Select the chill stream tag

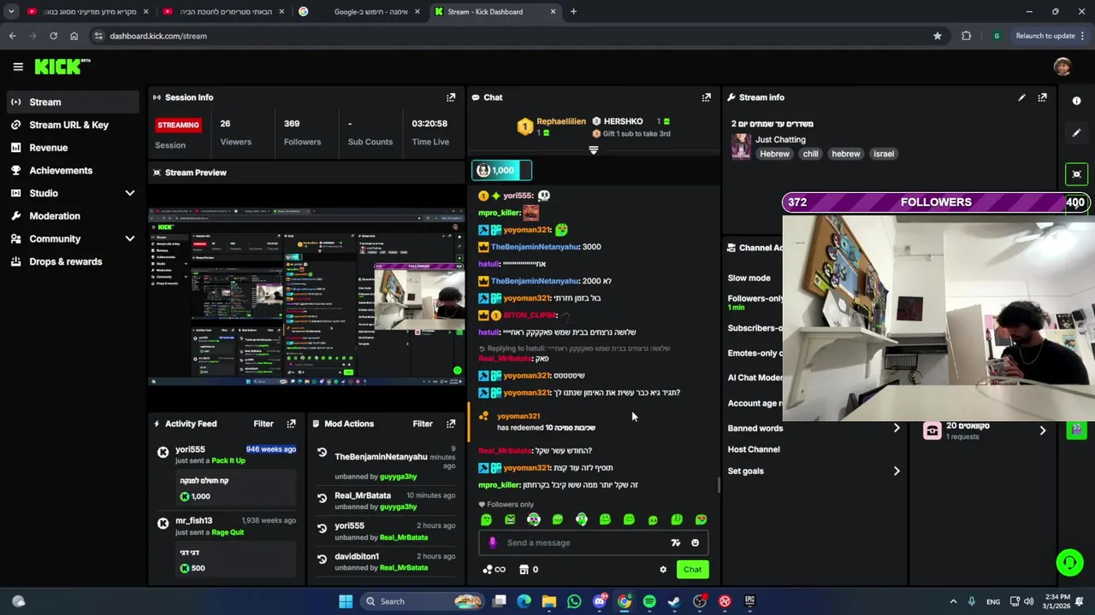[810, 154]
